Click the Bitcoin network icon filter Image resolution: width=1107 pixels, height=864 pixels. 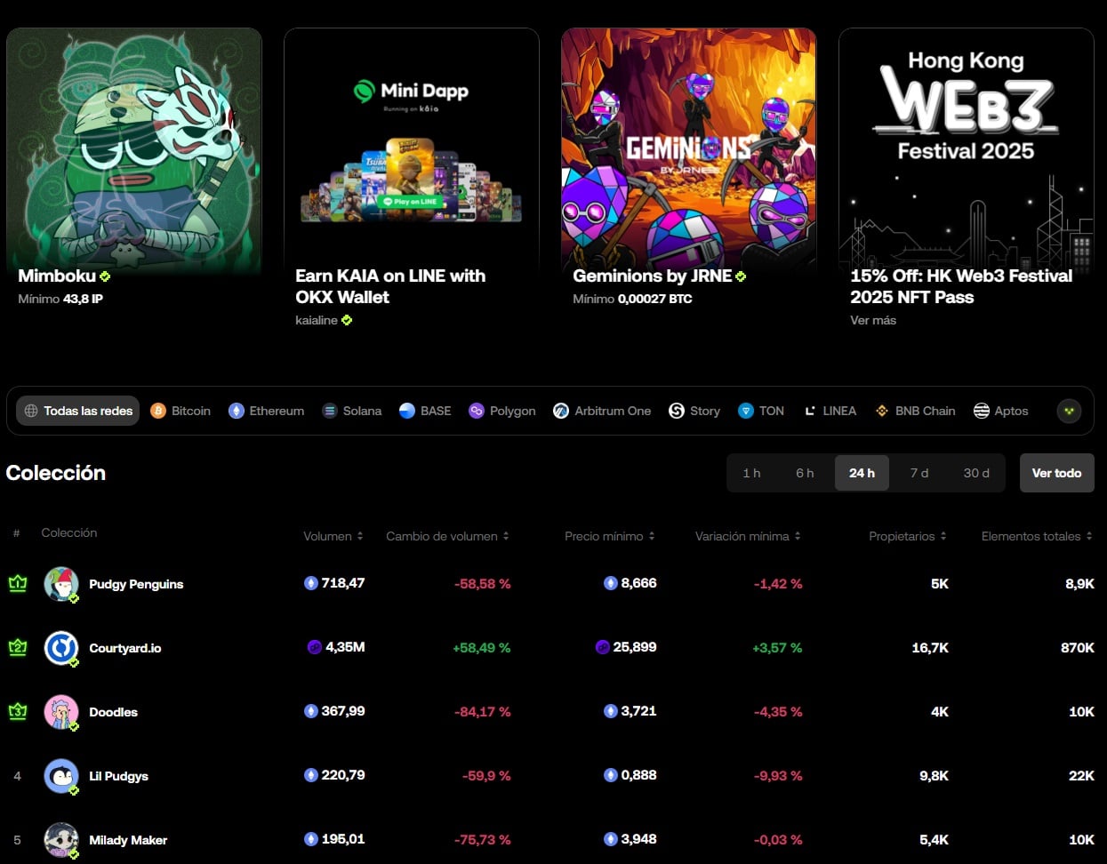pos(158,411)
